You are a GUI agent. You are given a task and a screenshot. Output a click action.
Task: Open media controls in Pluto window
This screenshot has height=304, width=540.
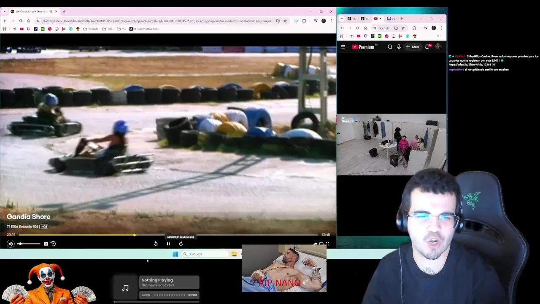[x=316, y=21]
